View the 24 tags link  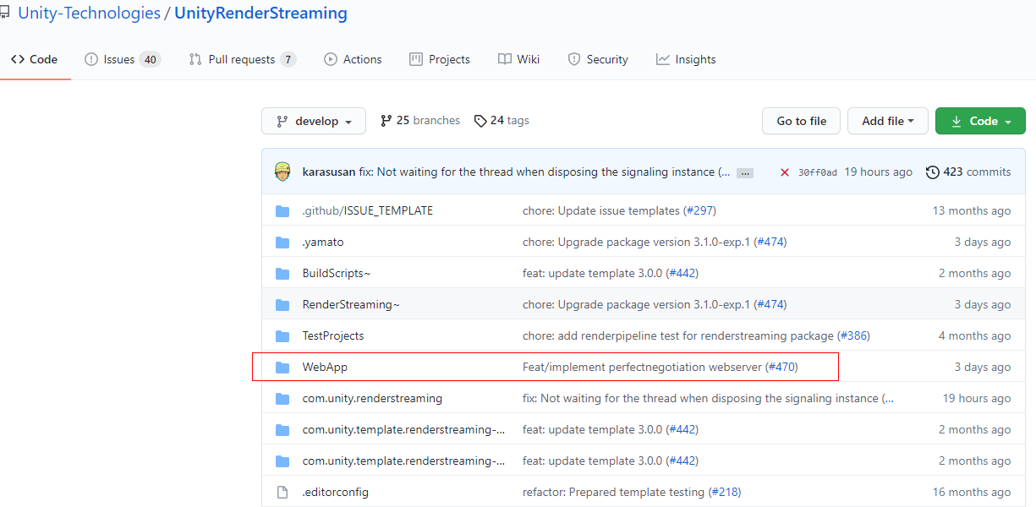coord(502,121)
